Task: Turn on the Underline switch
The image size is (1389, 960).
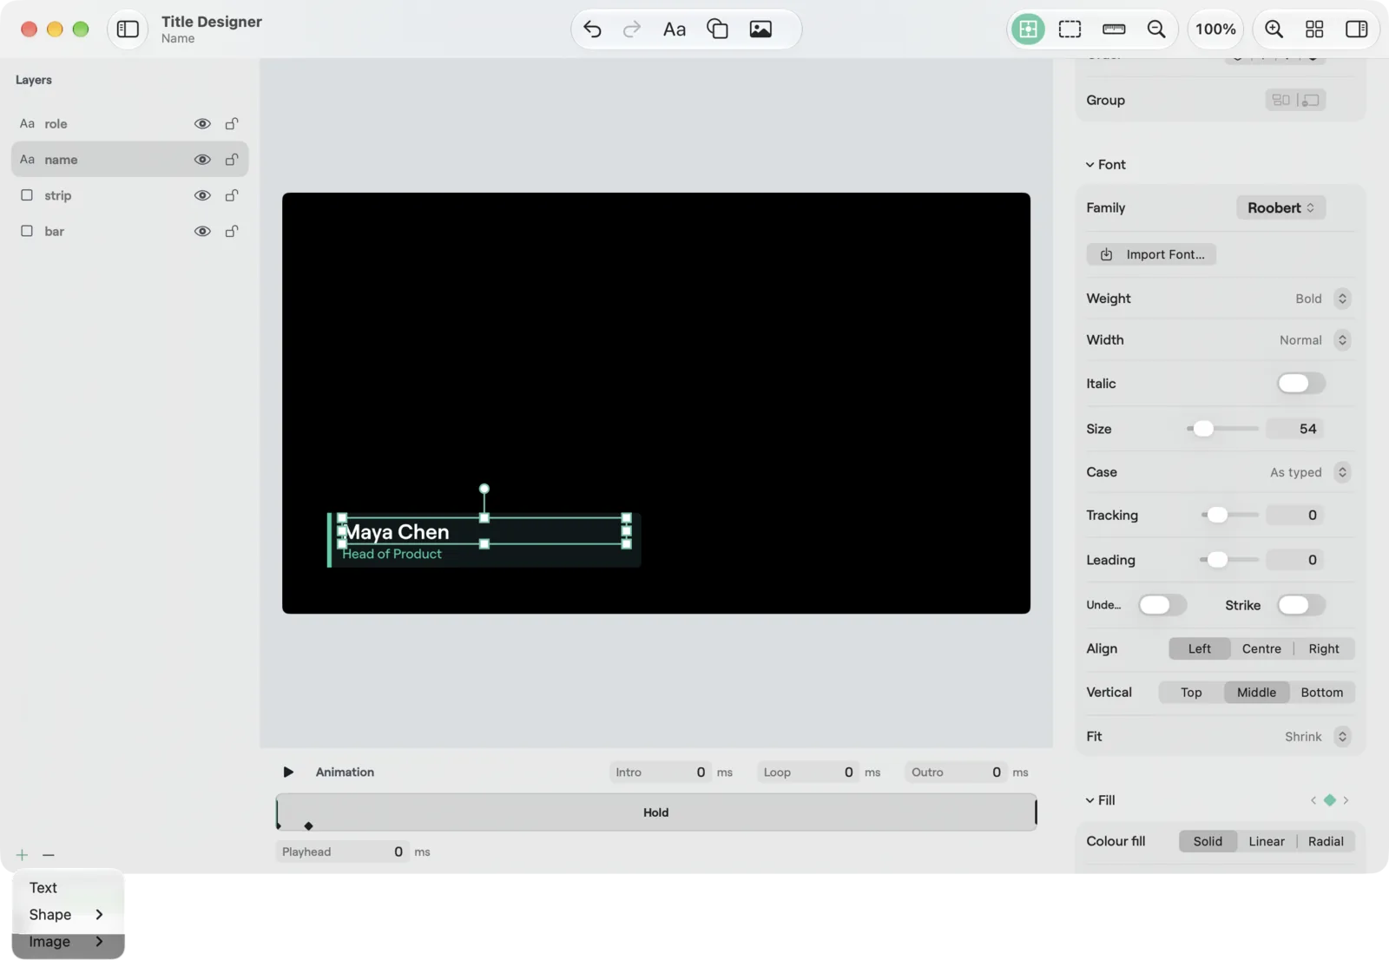Action: pyautogui.click(x=1162, y=605)
